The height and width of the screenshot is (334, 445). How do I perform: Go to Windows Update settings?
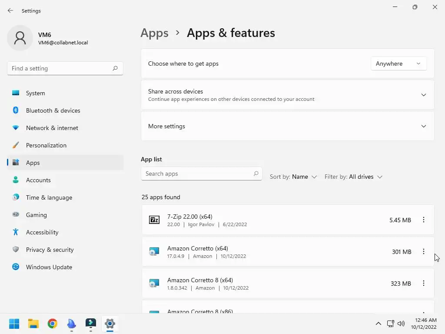pos(49,267)
